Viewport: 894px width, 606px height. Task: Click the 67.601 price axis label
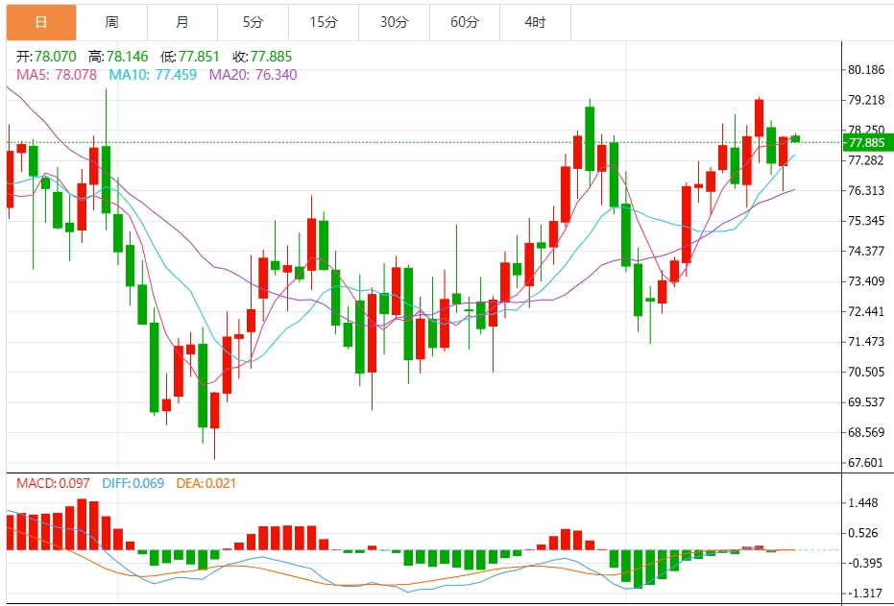coord(866,462)
